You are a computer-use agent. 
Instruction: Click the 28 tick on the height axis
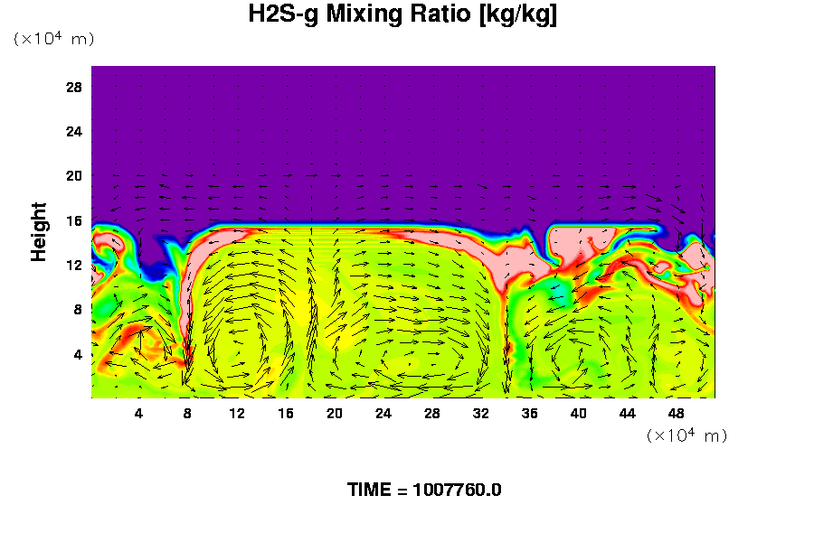coord(74,88)
